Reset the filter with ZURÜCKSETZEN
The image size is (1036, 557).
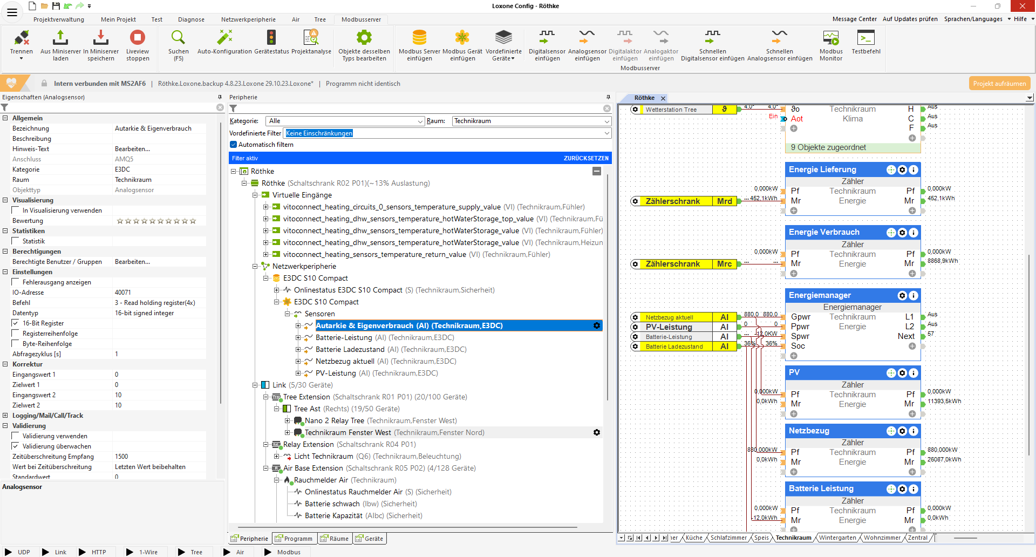pyautogui.click(x=586, y=158)
